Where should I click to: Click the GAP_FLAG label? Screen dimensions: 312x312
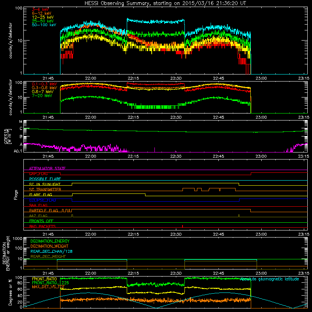(38, 174)
